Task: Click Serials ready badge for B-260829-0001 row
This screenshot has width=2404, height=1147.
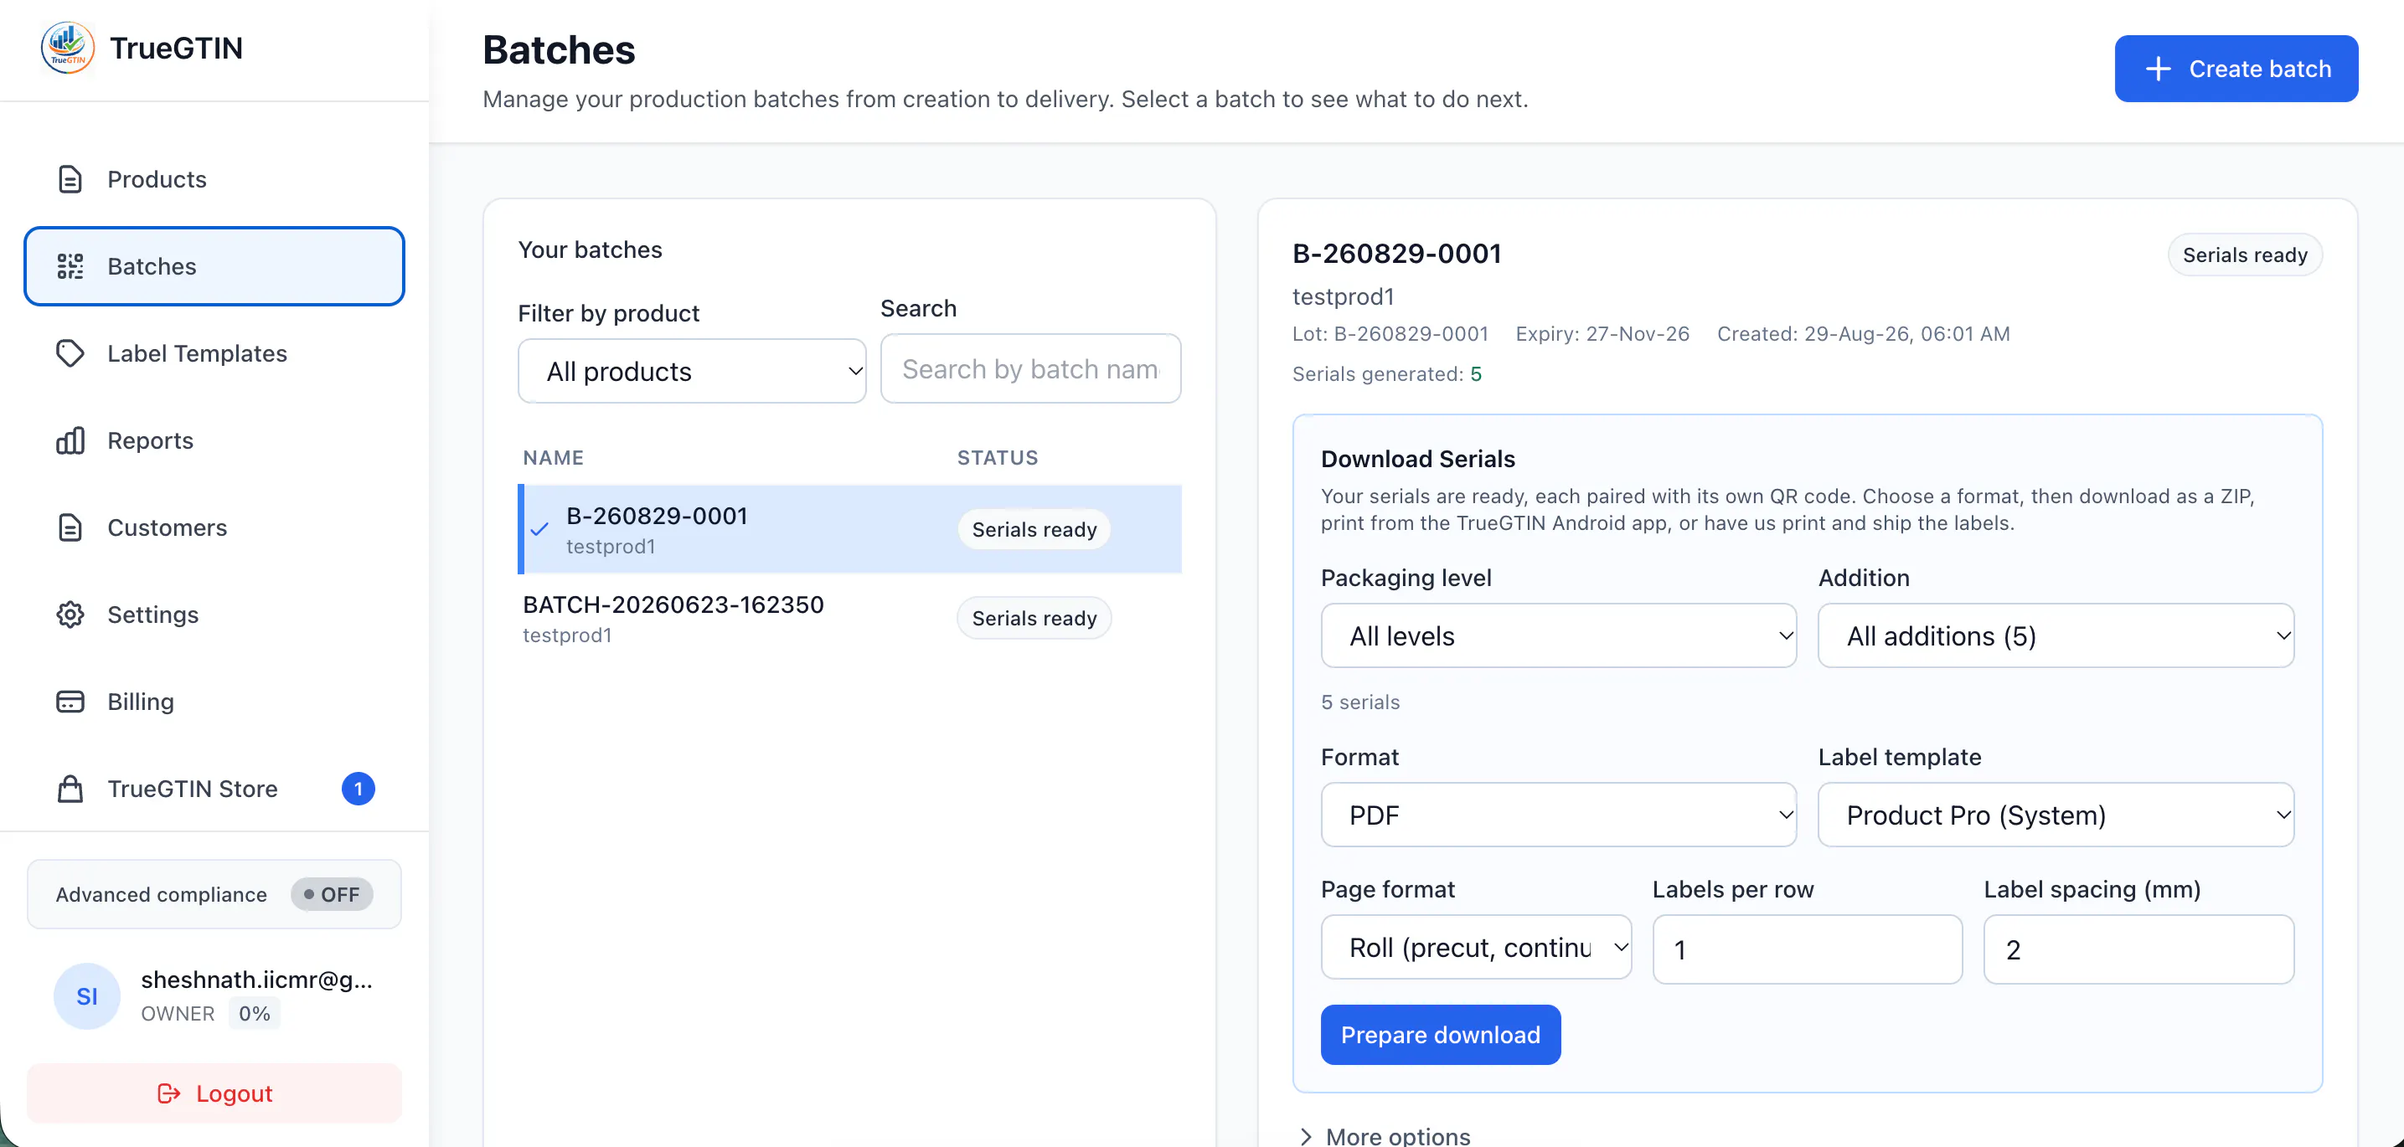Action: pyautogui.click(x=1034, y=530)
